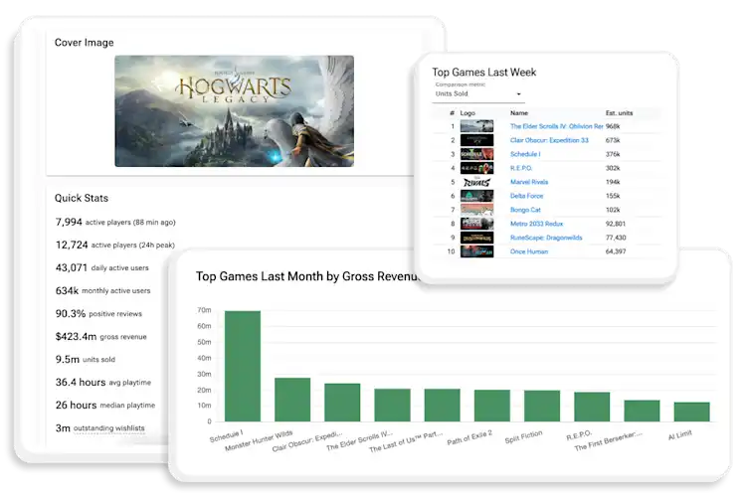
Task: Open the Clair Obscur: Expedition 33 link
Action: point(549,140)
